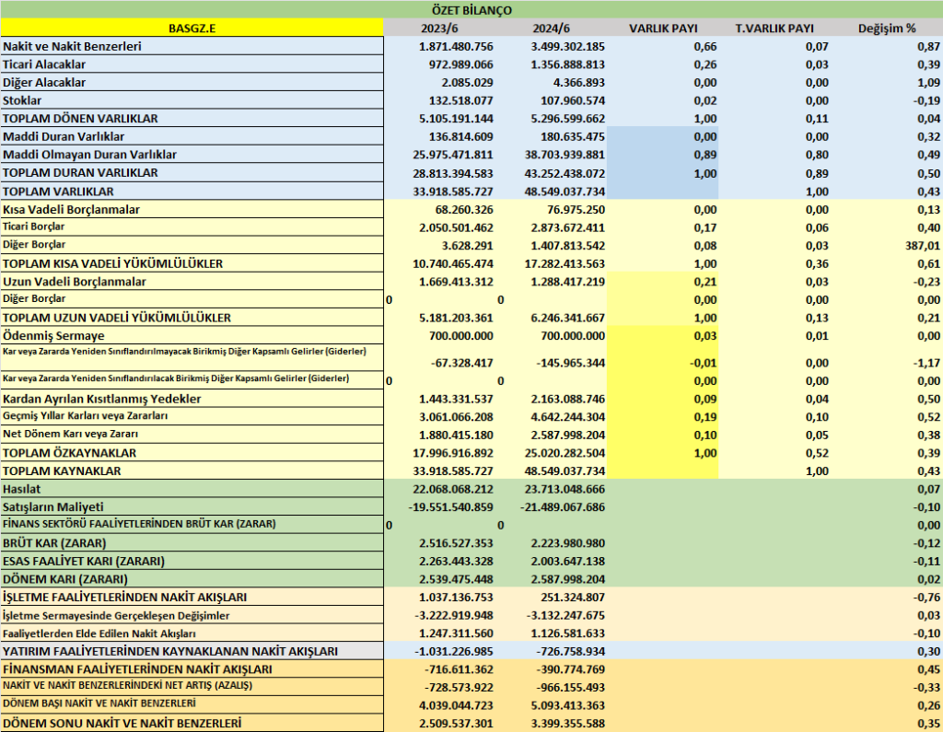Select the Nakit ve Nakit Benzerleri row label
The height and width of the screenshot is (732, 943).
pyautogui.click(x=72, y=46)
